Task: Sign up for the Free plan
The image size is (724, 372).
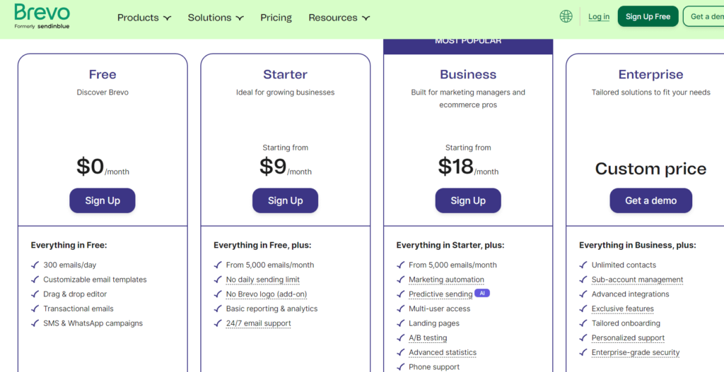Action: [x=103, y=200]
